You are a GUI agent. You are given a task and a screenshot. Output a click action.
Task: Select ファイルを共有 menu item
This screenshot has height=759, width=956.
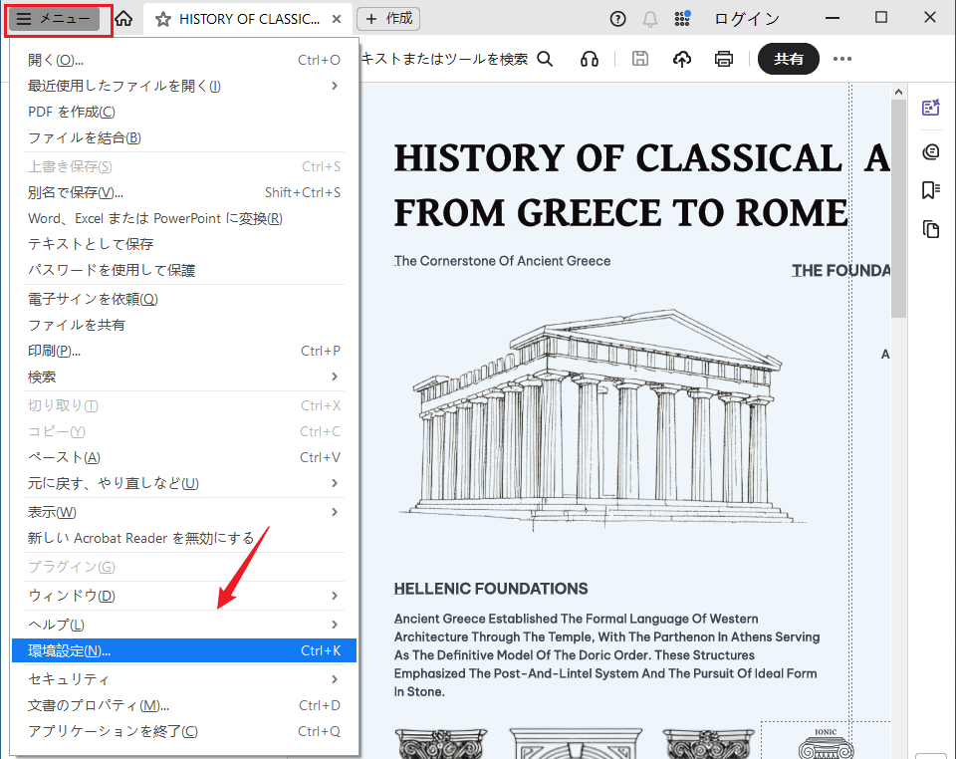[x=183, y=325]
